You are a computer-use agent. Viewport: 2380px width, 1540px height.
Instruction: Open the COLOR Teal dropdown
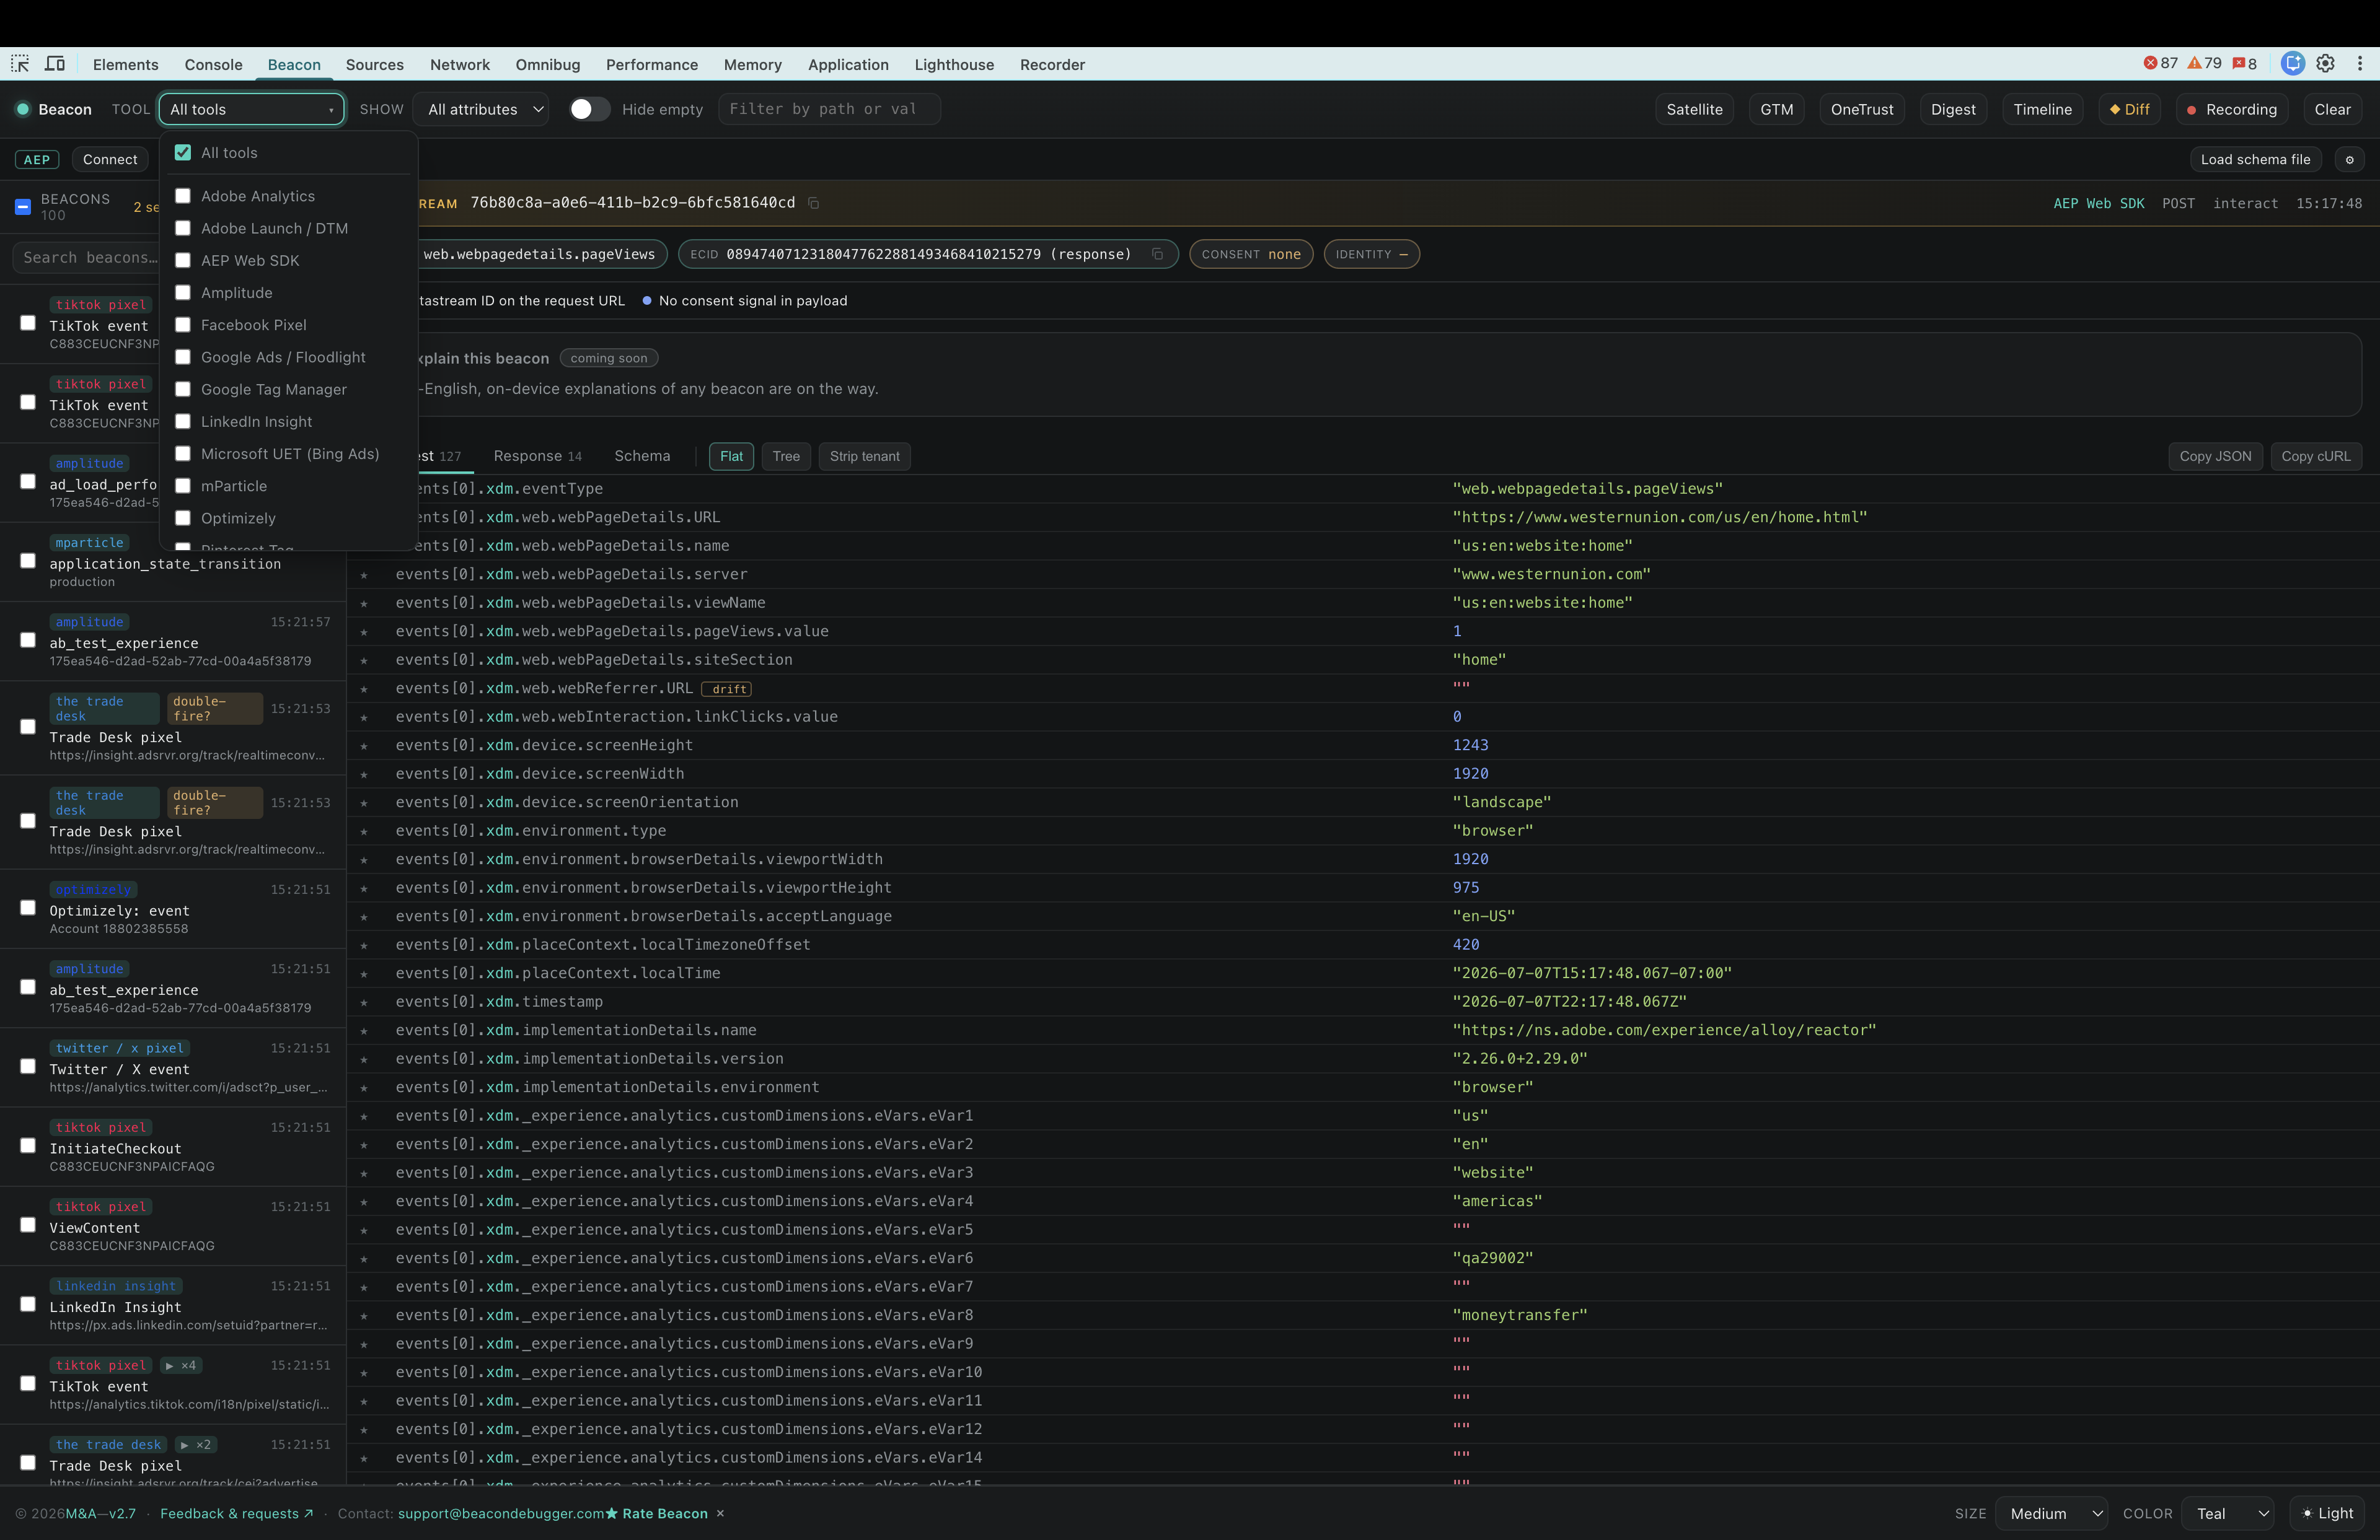pos(2227,1513)
